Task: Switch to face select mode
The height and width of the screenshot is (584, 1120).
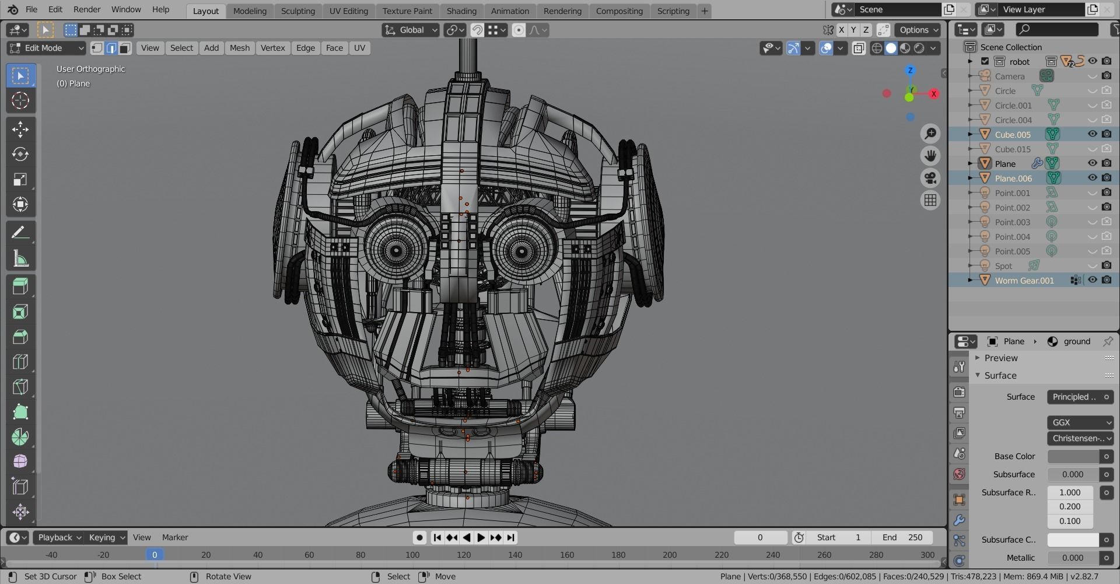Action: 125,48
